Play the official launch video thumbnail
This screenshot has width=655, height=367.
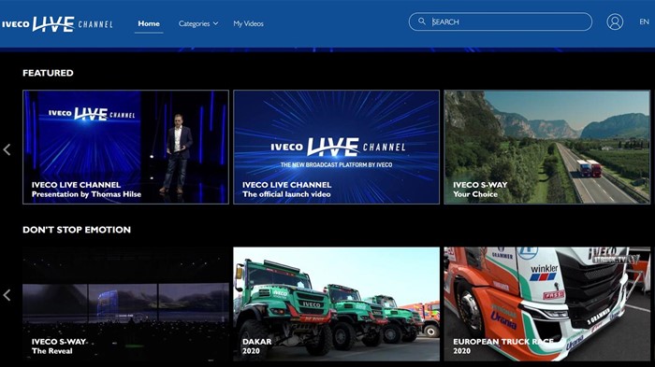pos(336,148)
